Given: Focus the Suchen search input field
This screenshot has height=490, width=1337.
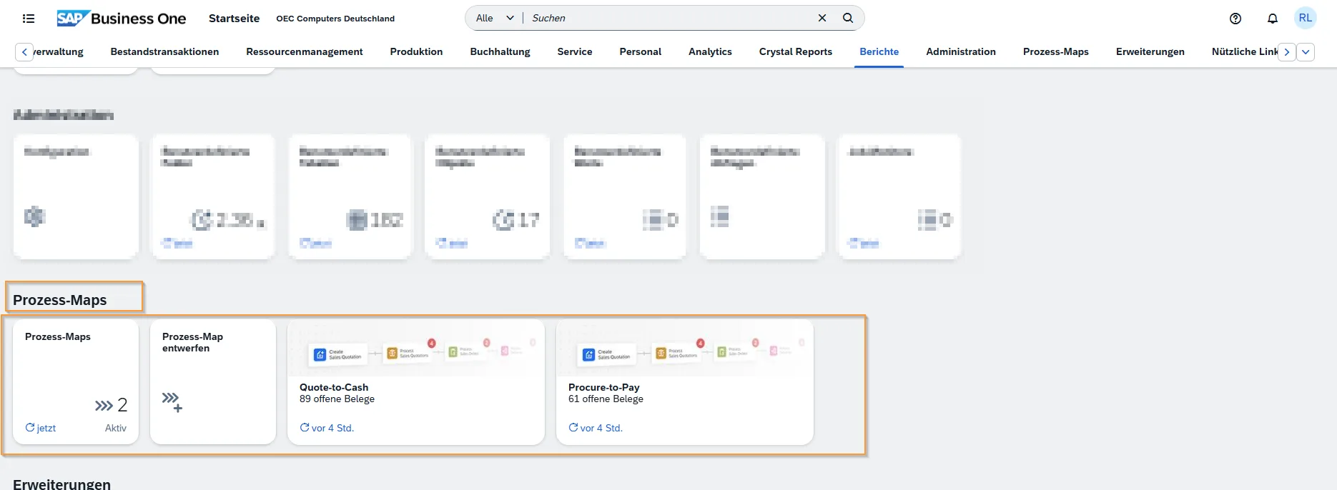Looking at the screenshot, I should 668,19.
